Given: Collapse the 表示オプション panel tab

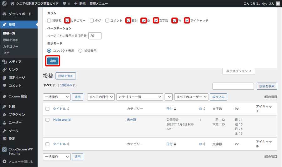Looking at the screenshot, I should click(x=239, y=71).
